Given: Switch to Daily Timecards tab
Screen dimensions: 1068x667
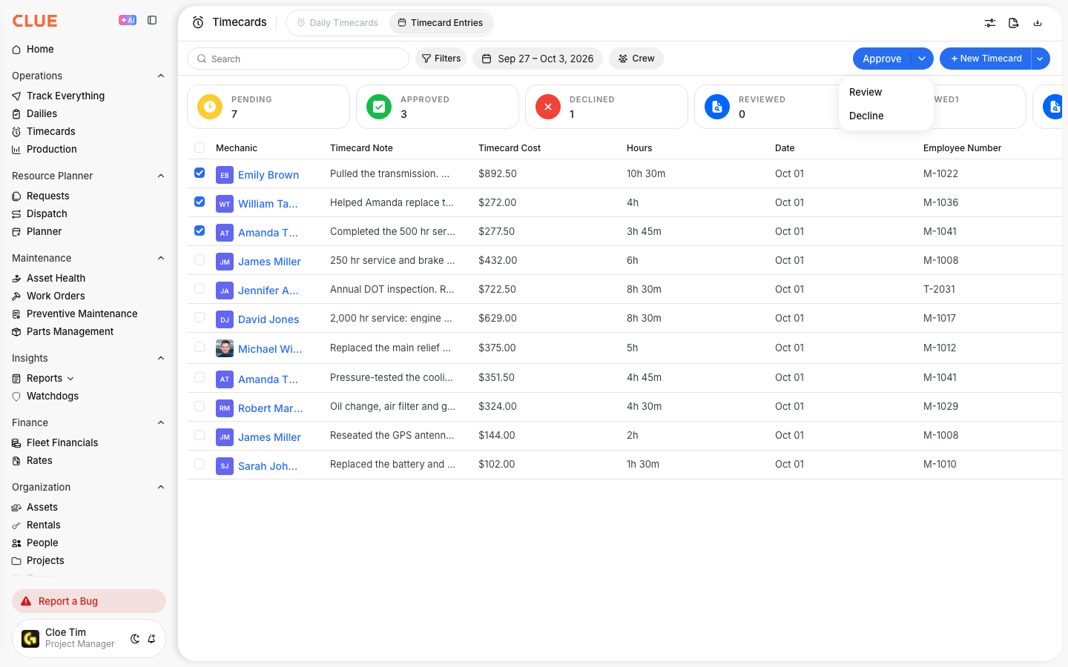Looking at the screenshot, I should coord(337,23).
